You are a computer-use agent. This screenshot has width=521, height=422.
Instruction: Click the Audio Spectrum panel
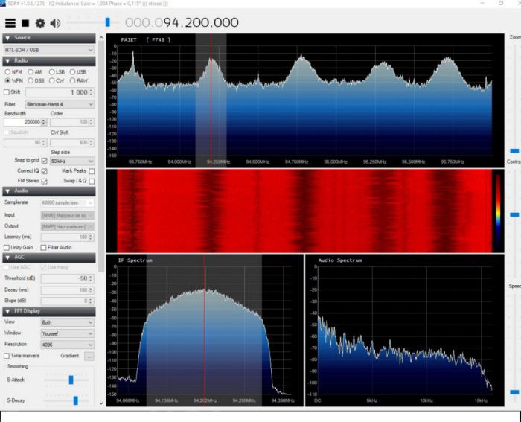(404, 330)
